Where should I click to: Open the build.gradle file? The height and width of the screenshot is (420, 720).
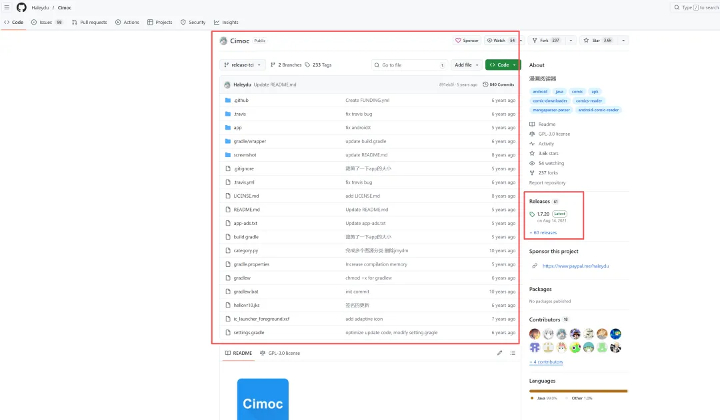(246, 237)
